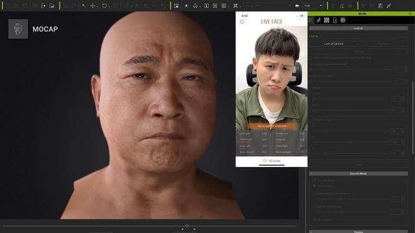Click the light star icon in toolbar

click(x=186, y=6)
